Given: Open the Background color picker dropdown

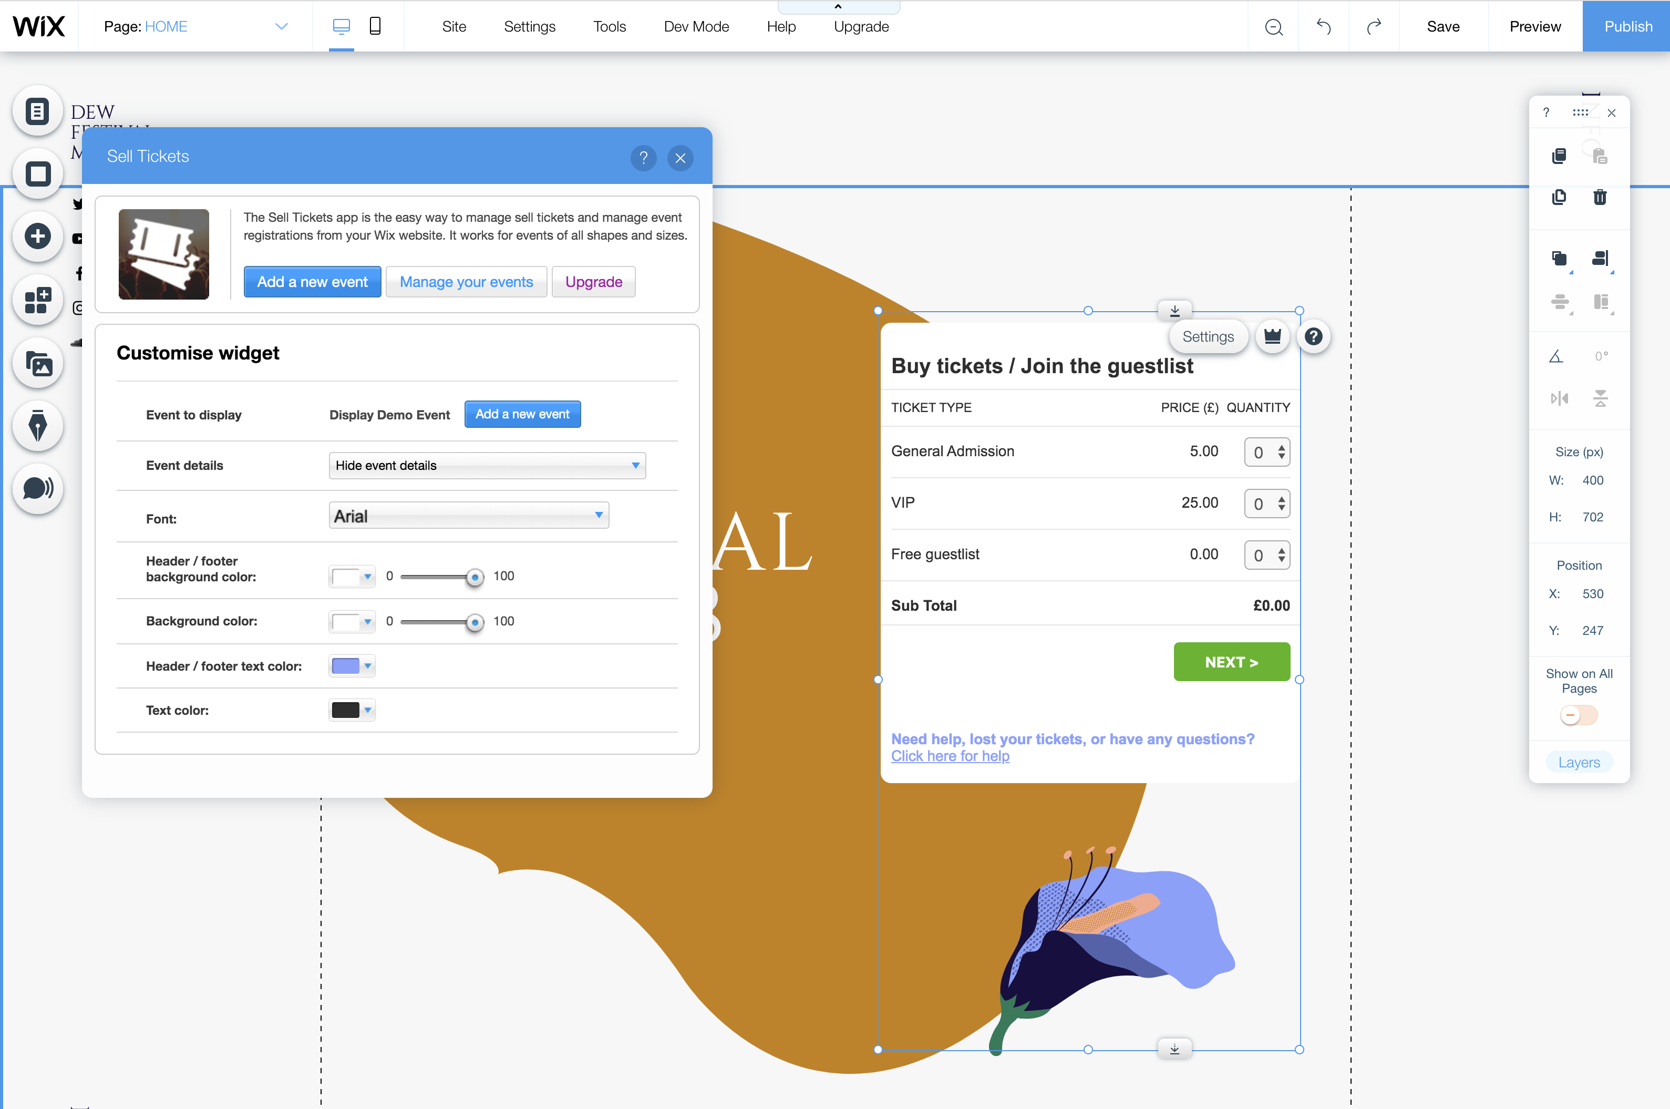Looking at the screenshot, I should (352, 622).
